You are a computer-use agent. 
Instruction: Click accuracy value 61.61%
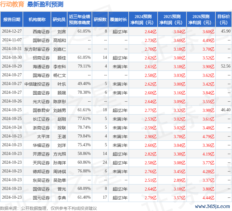[84, 110]
